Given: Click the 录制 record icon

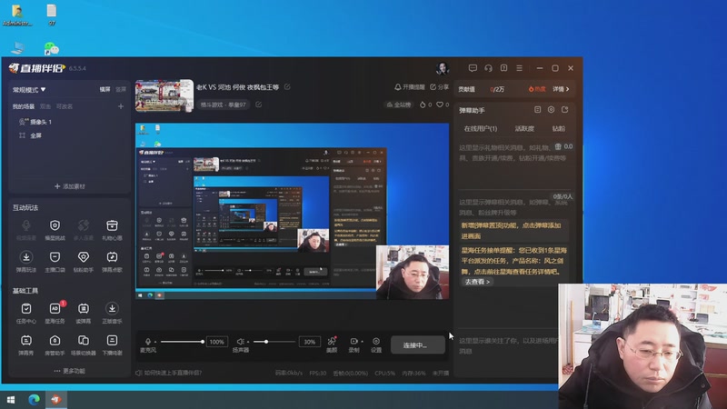Looking at the screenshot, I should point(354,342).
